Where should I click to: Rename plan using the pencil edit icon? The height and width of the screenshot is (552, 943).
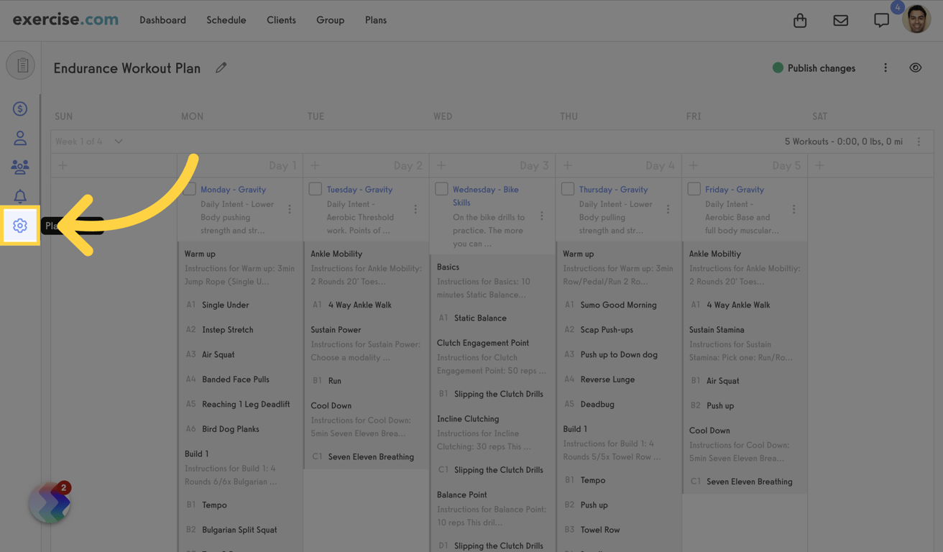(x=221, y=66)
